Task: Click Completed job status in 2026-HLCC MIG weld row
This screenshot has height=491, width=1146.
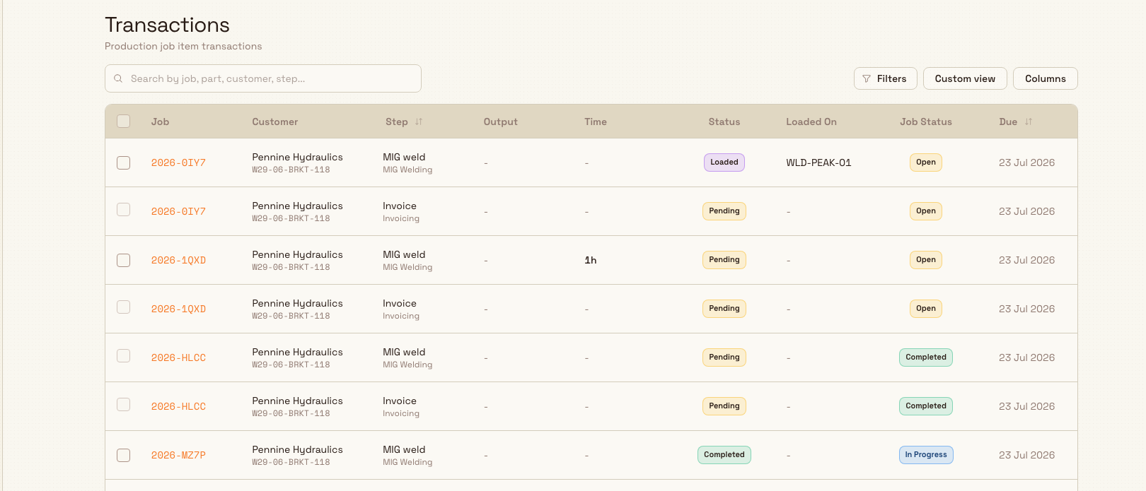Action: pyautogui.click(x=926, y=357)
